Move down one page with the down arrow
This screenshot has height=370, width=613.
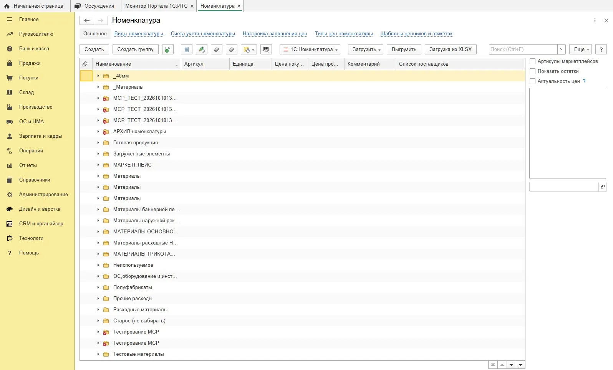511,365
